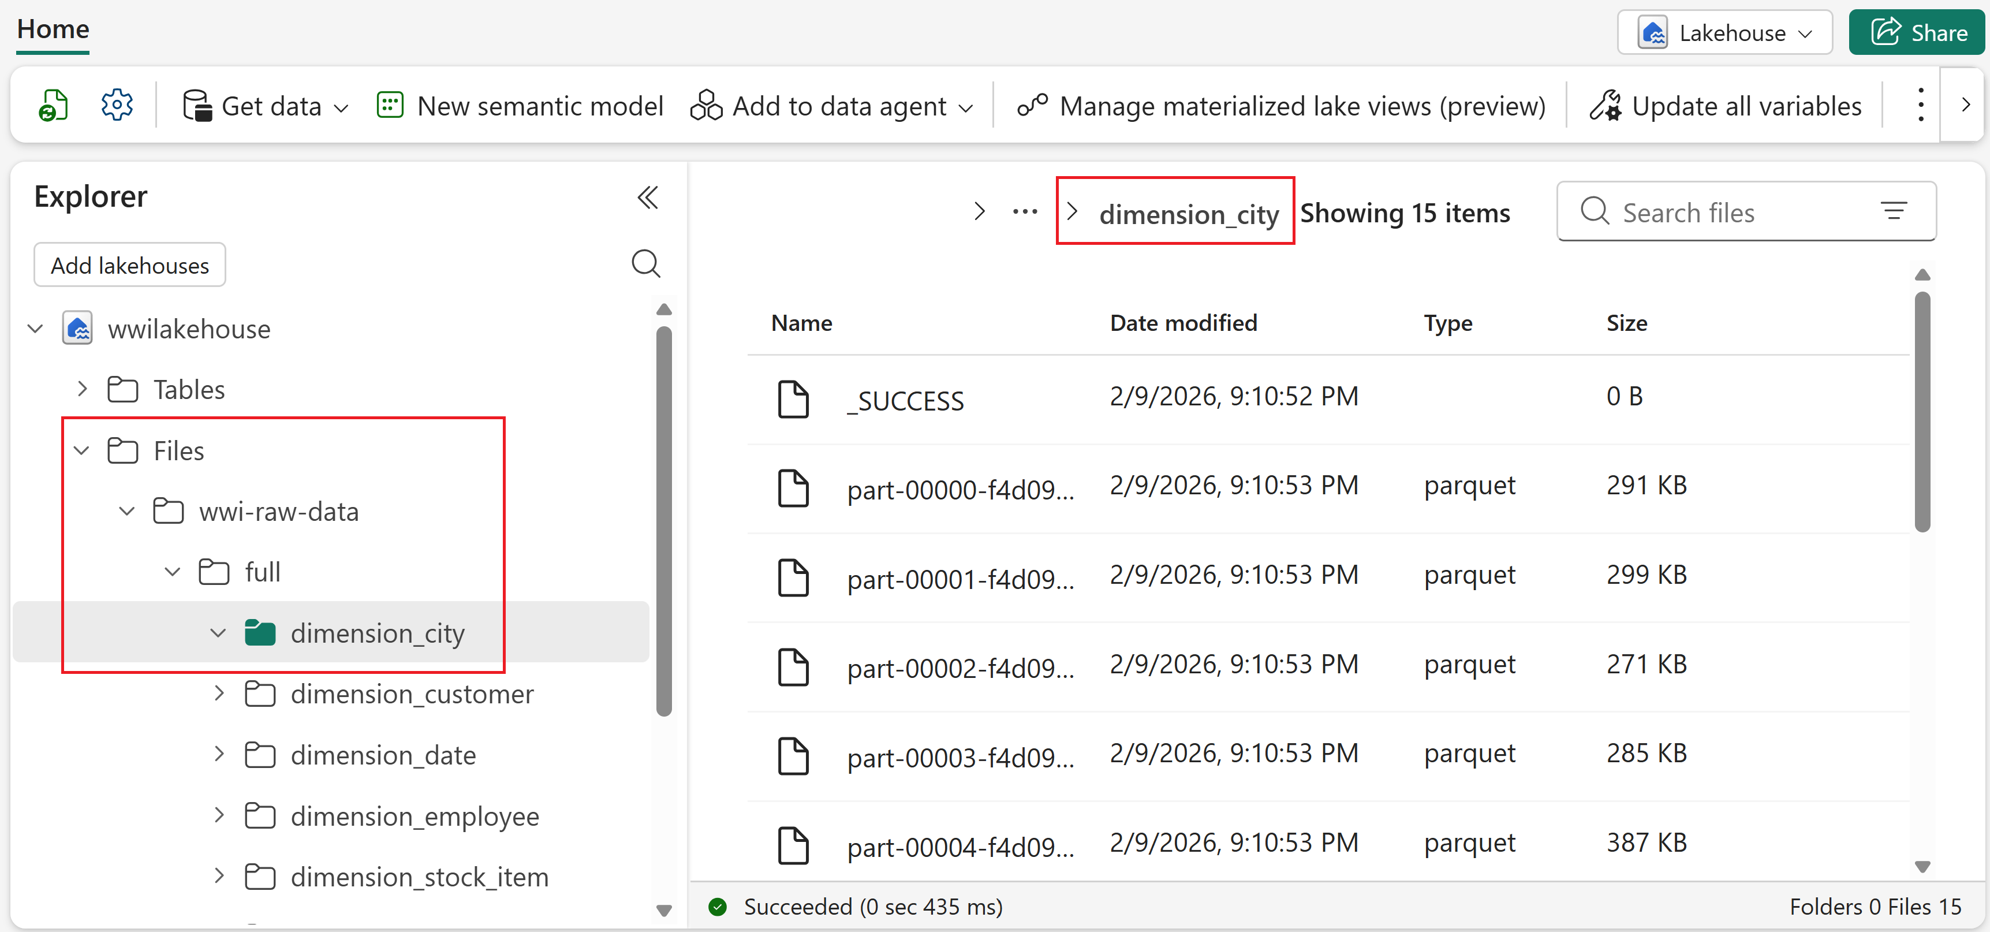The image size is (1990, 932).
Task: Click the Share button
Action: pos(1917,33)
